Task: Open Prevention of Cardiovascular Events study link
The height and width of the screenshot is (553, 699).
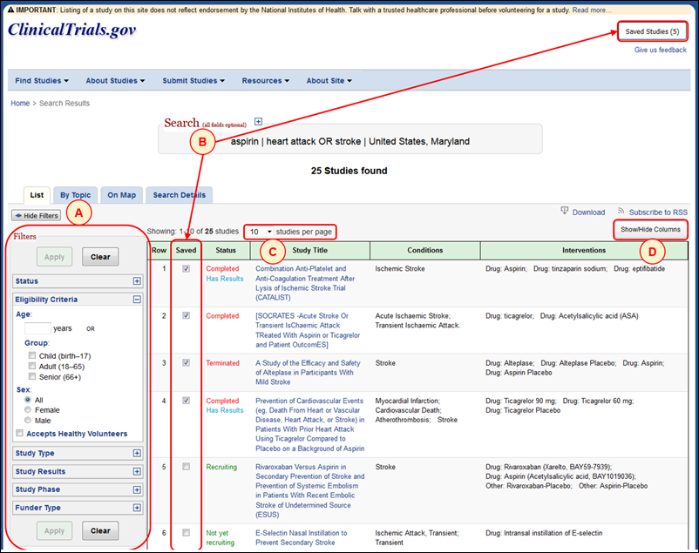Action: coord(309,425)
